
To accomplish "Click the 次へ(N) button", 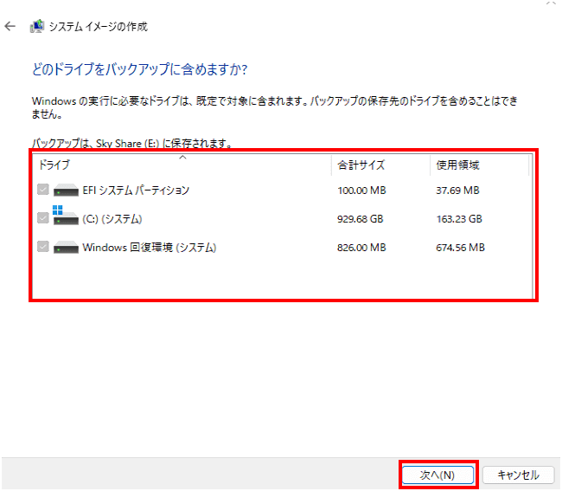I will click(x=437, y=475).
